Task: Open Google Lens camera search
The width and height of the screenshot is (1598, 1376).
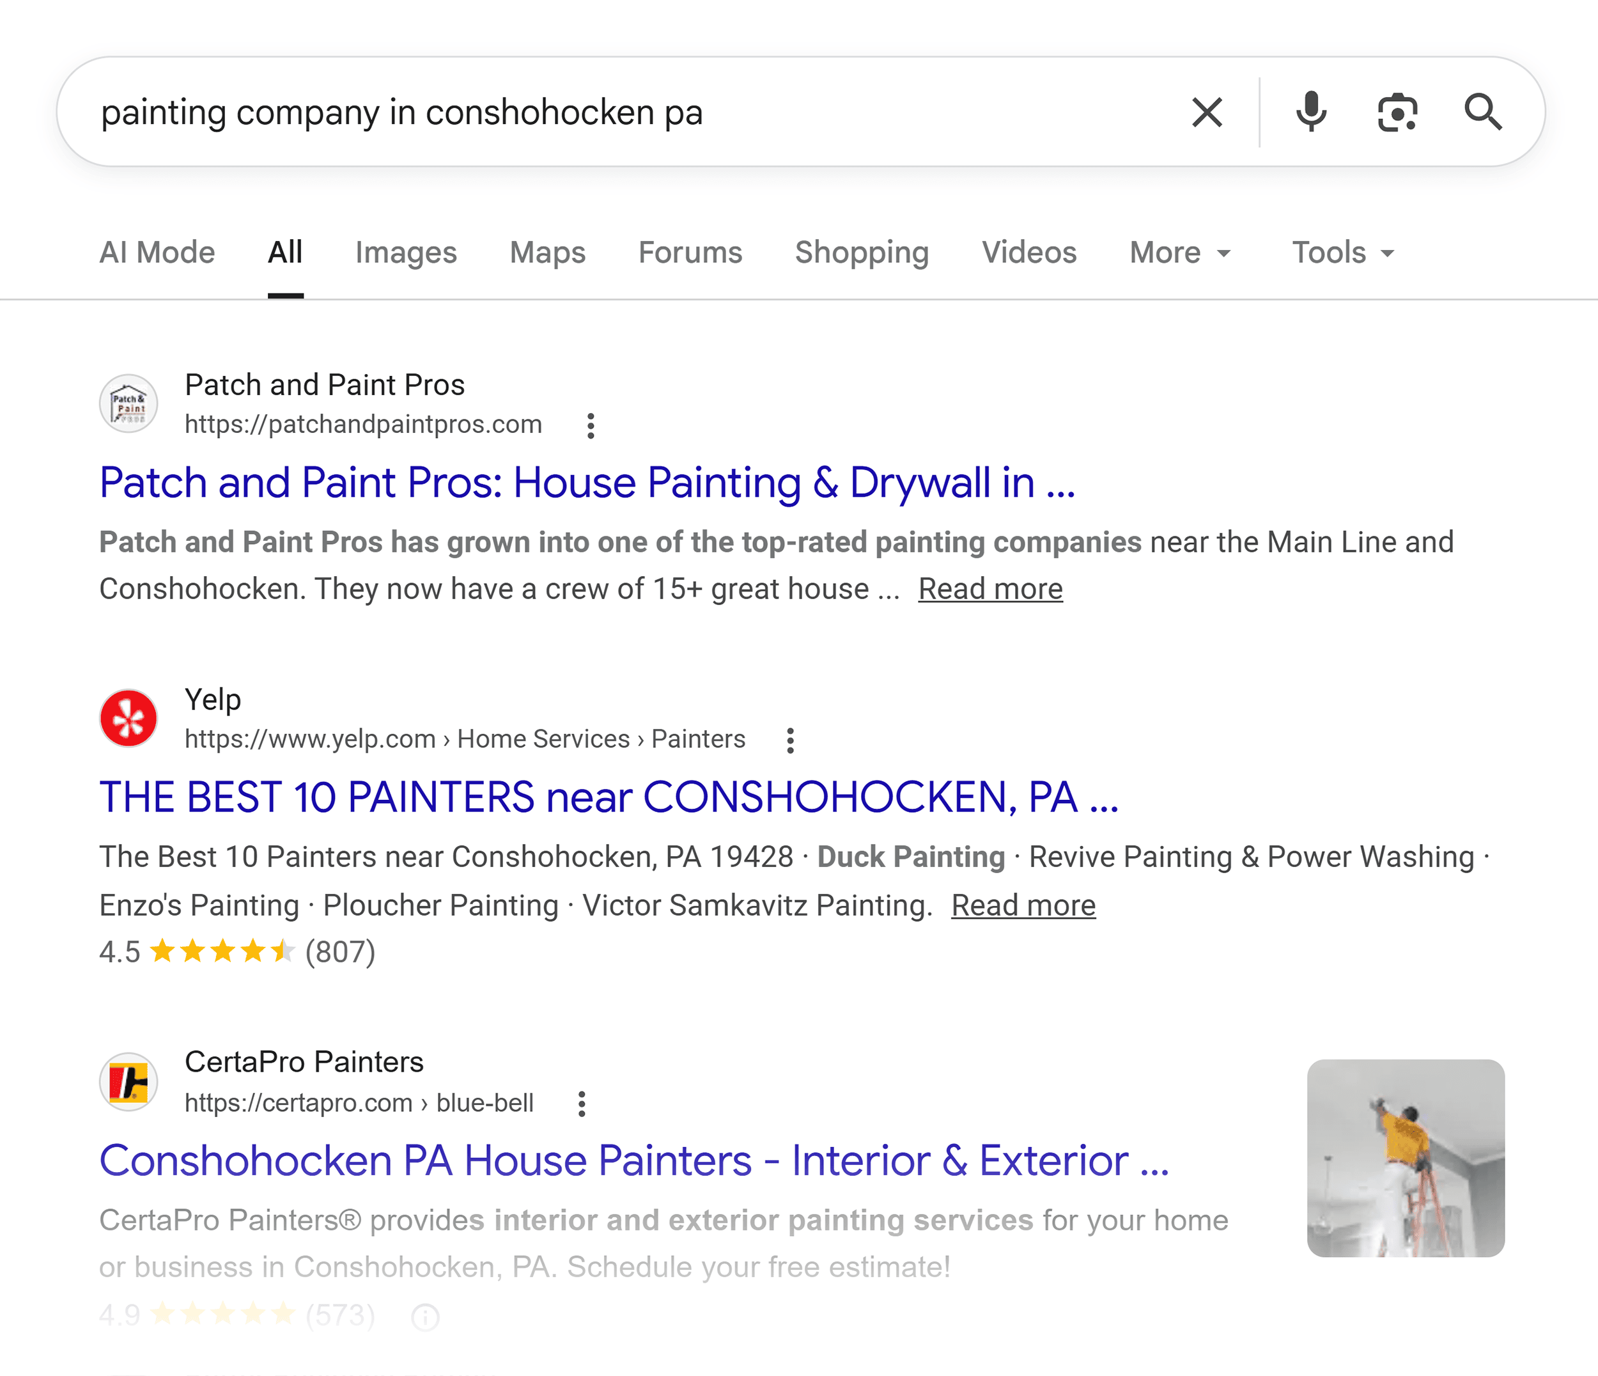Action: pos(1397,113)
